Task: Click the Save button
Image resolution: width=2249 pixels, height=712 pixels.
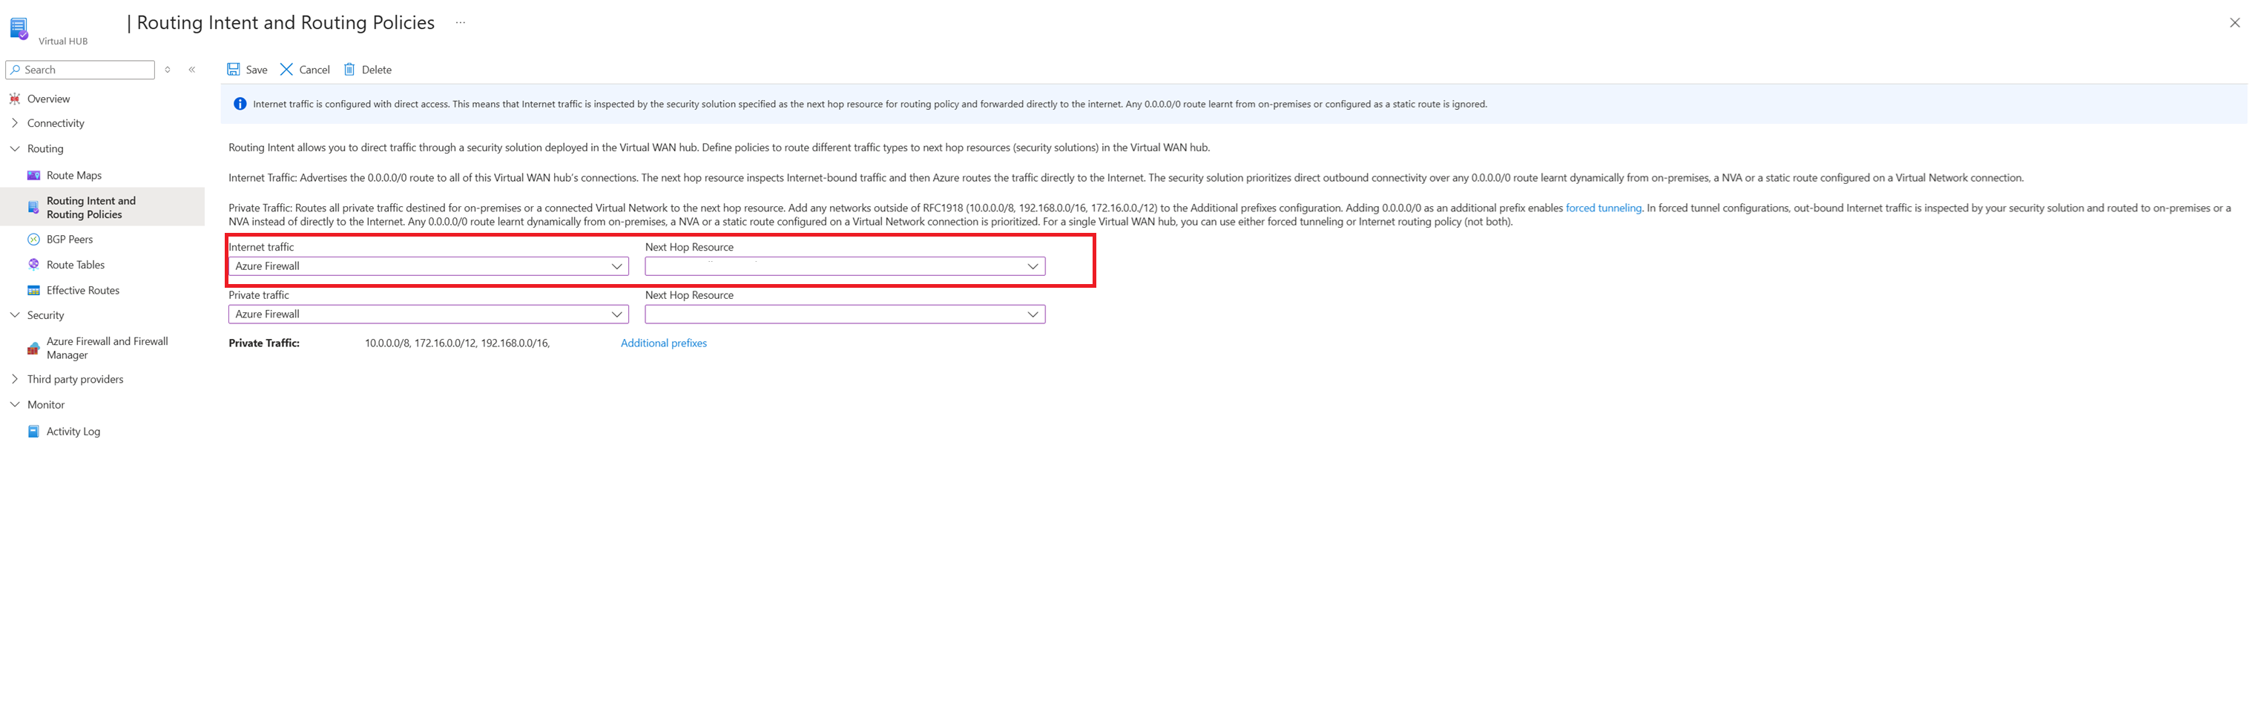Action: point(247,70)
